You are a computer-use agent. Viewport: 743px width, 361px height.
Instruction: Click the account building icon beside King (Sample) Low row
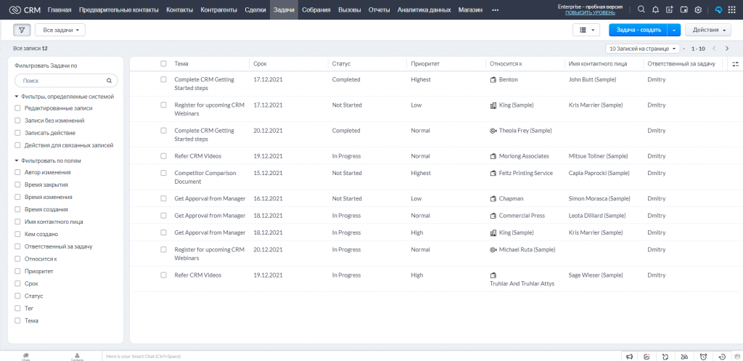tap(493, 105)
